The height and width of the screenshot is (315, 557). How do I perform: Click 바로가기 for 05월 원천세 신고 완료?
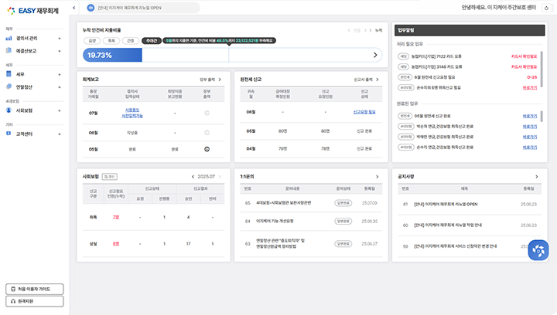point(530,116)
